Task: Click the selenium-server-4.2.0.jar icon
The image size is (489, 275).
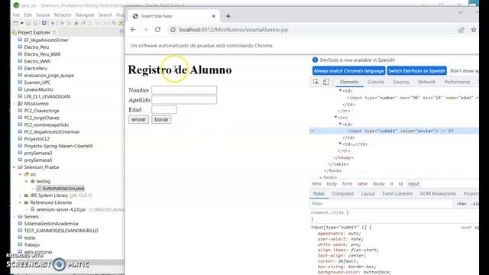Action: click(x=32, y=209)
